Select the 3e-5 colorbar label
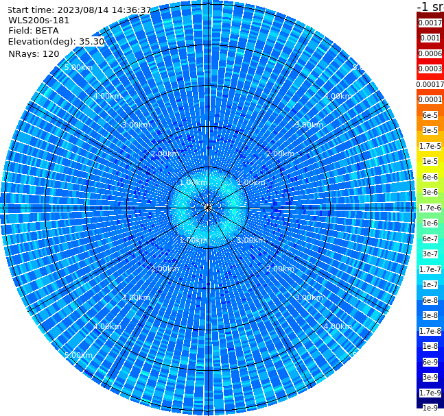The image size is (444, 416). click(x=430, y=131)
